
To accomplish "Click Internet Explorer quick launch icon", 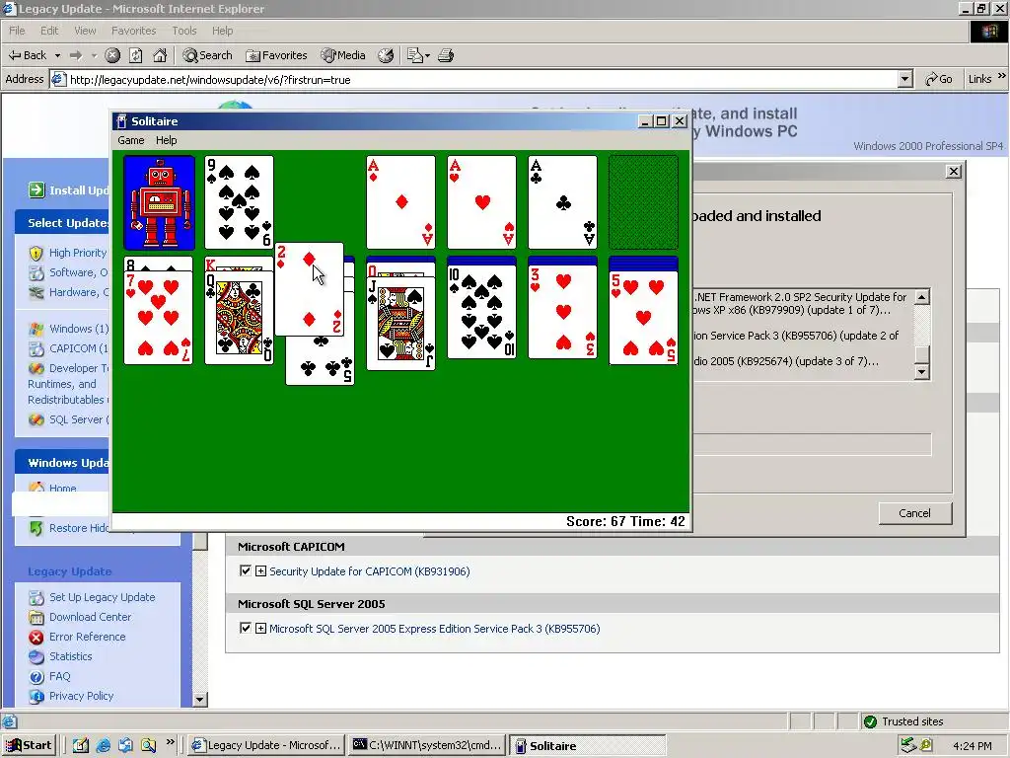I will (103, 746).
